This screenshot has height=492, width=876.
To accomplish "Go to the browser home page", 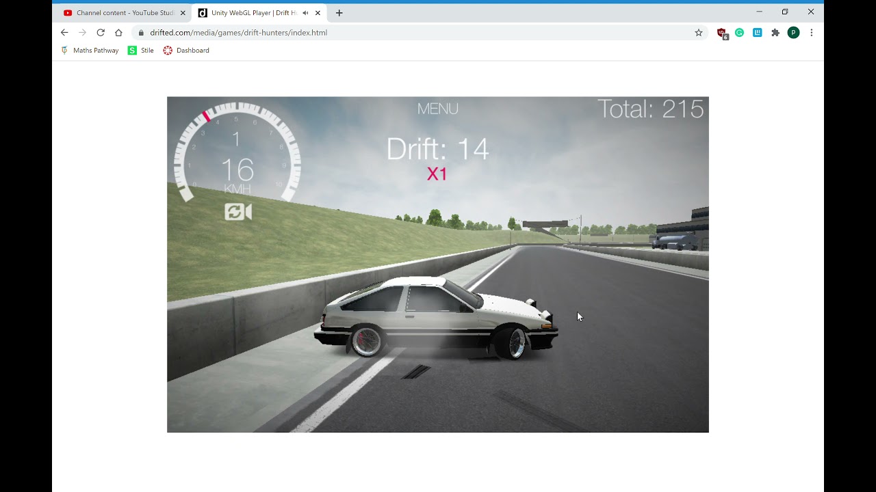I will click(x=118, y=32).
